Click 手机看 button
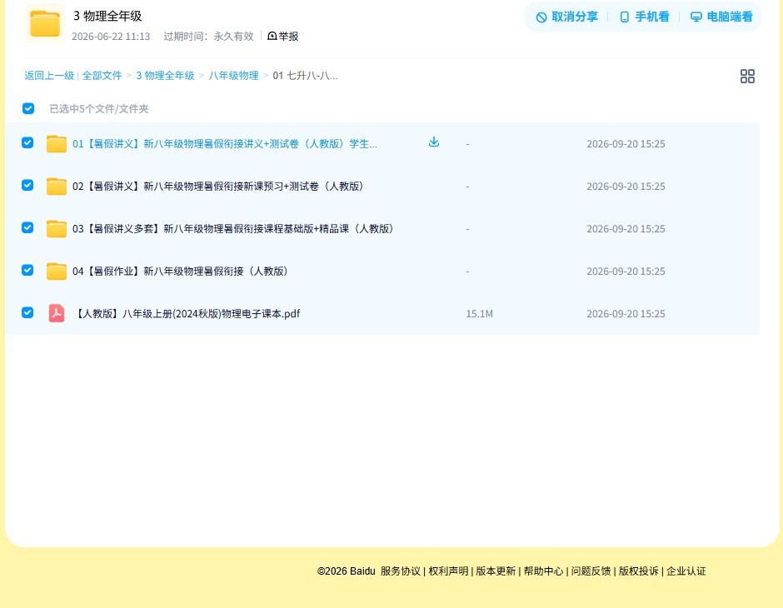Screen dimensions: 783x608 644,17
